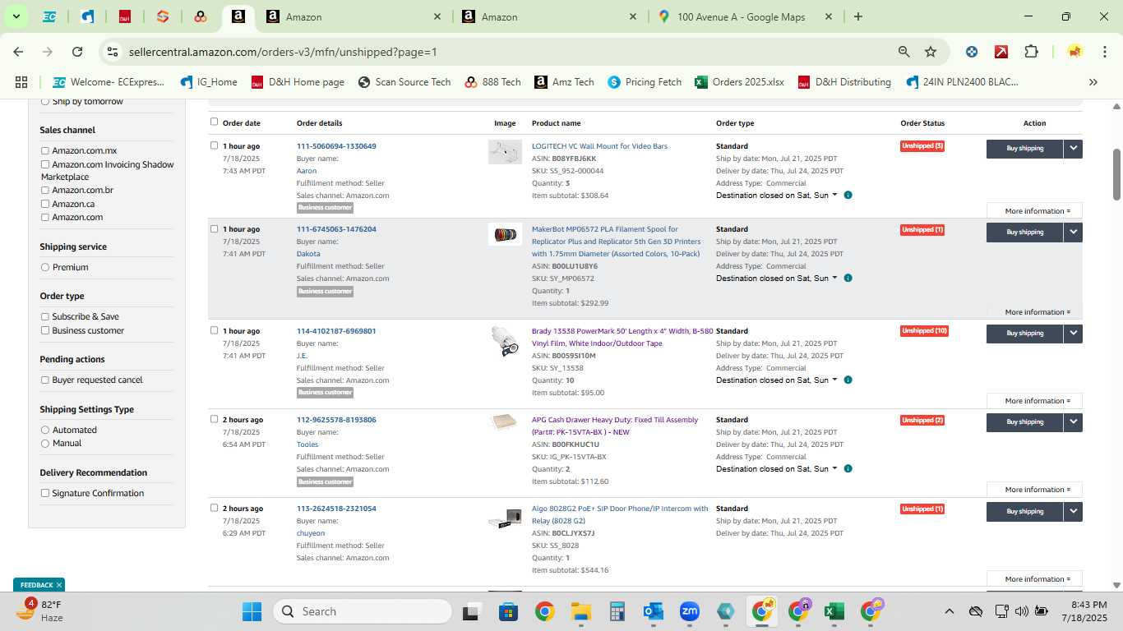
Task: Open the new tab plus button
Action: (x=858, y=16)
